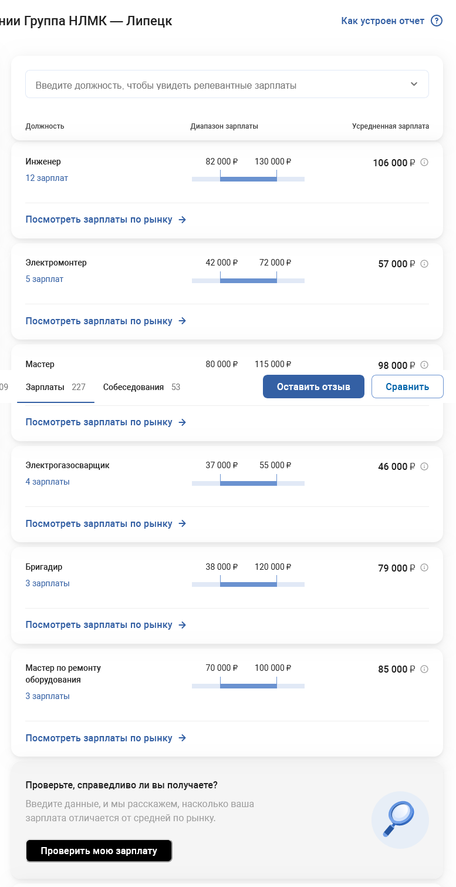Click info icon beside 79 000 ₽ salary

coord(425,567)
